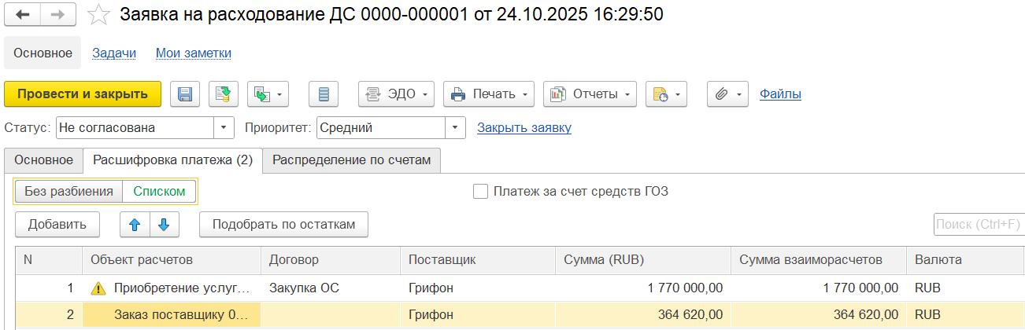Enable 'Платеж за счет средств ГОЗ' checkbox
1025x330 pixels.
click(x=480, y=191)
